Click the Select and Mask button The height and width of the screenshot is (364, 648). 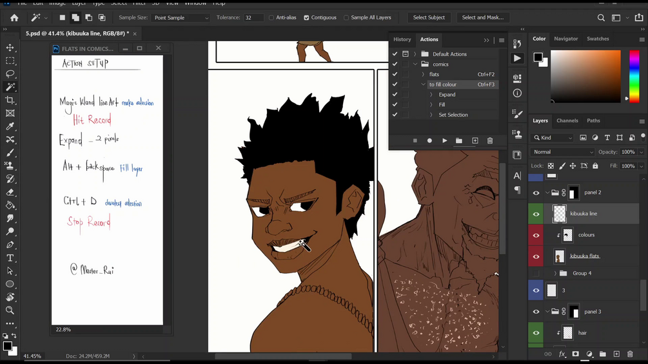tap(482, 18)
